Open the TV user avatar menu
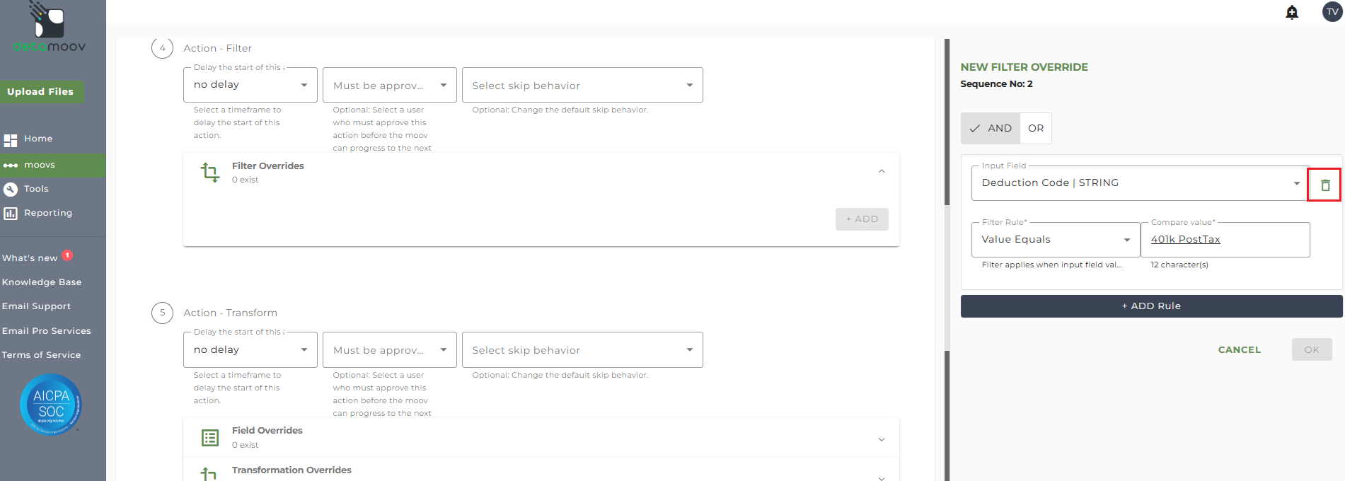1345x481 pixels. pos(1332,12)
